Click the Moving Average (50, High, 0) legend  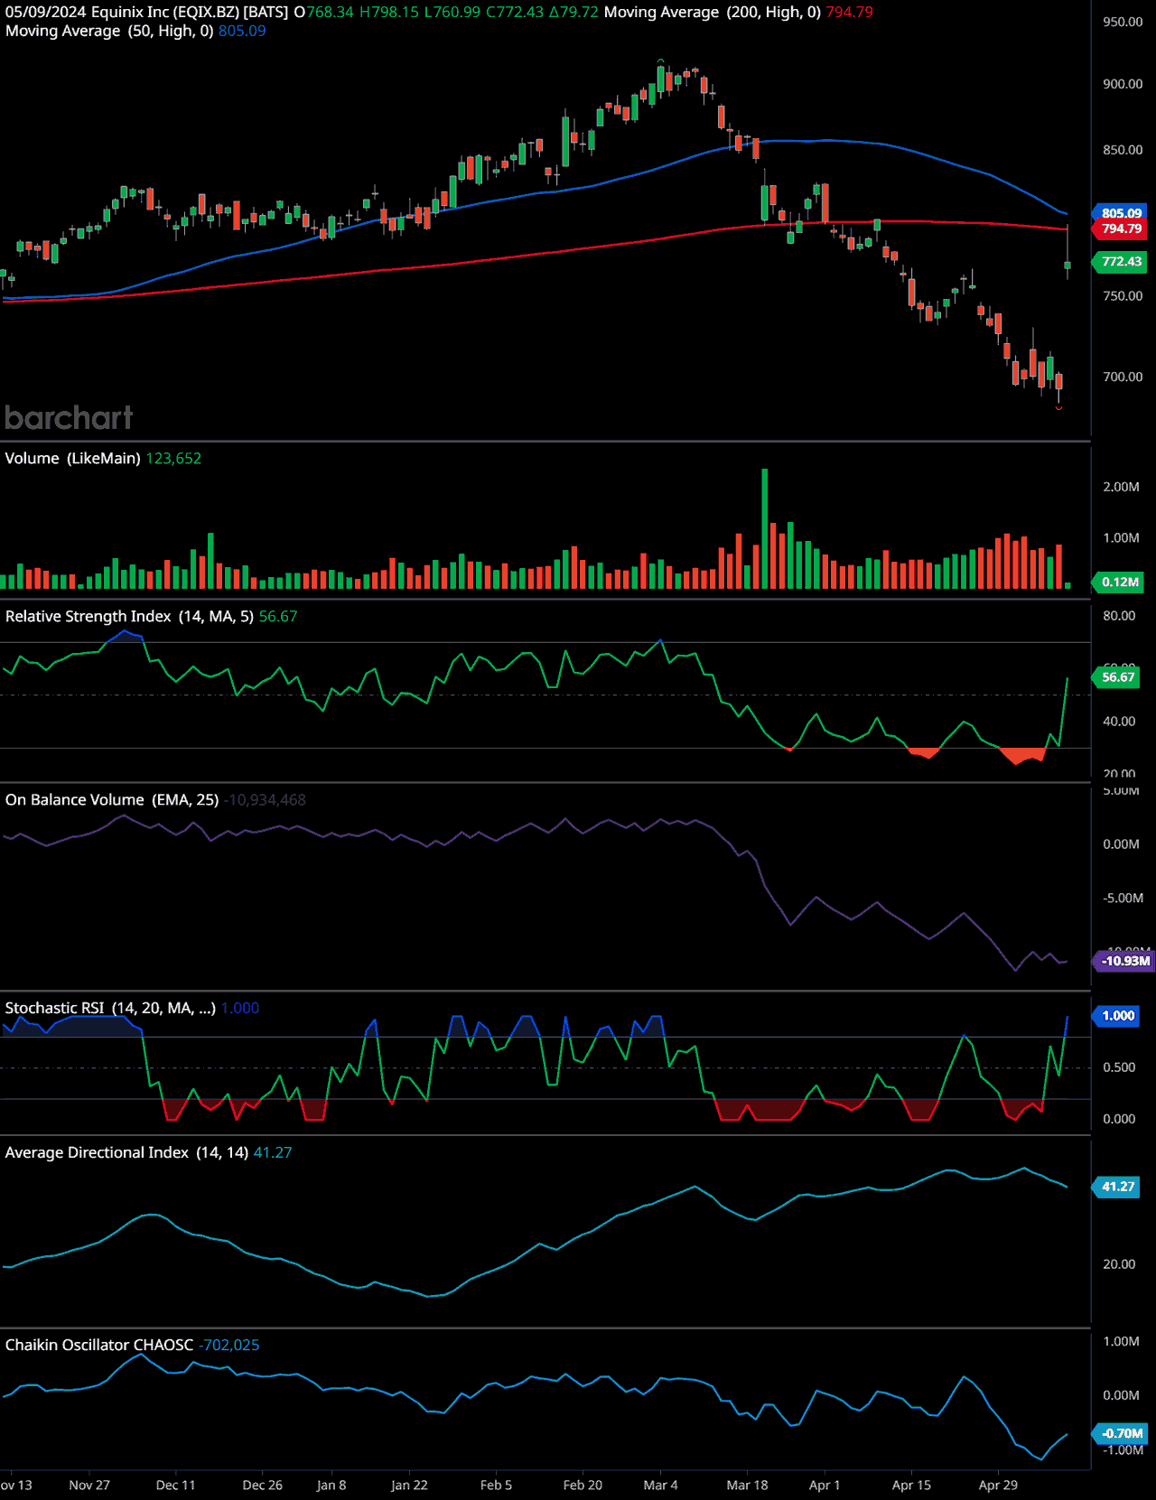[109, 31]
